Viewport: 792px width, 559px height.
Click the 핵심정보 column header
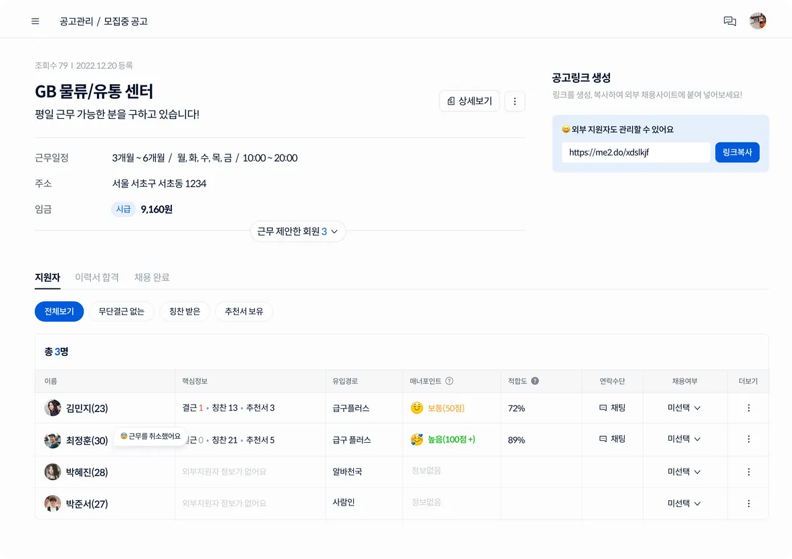[x=195, y=381]
